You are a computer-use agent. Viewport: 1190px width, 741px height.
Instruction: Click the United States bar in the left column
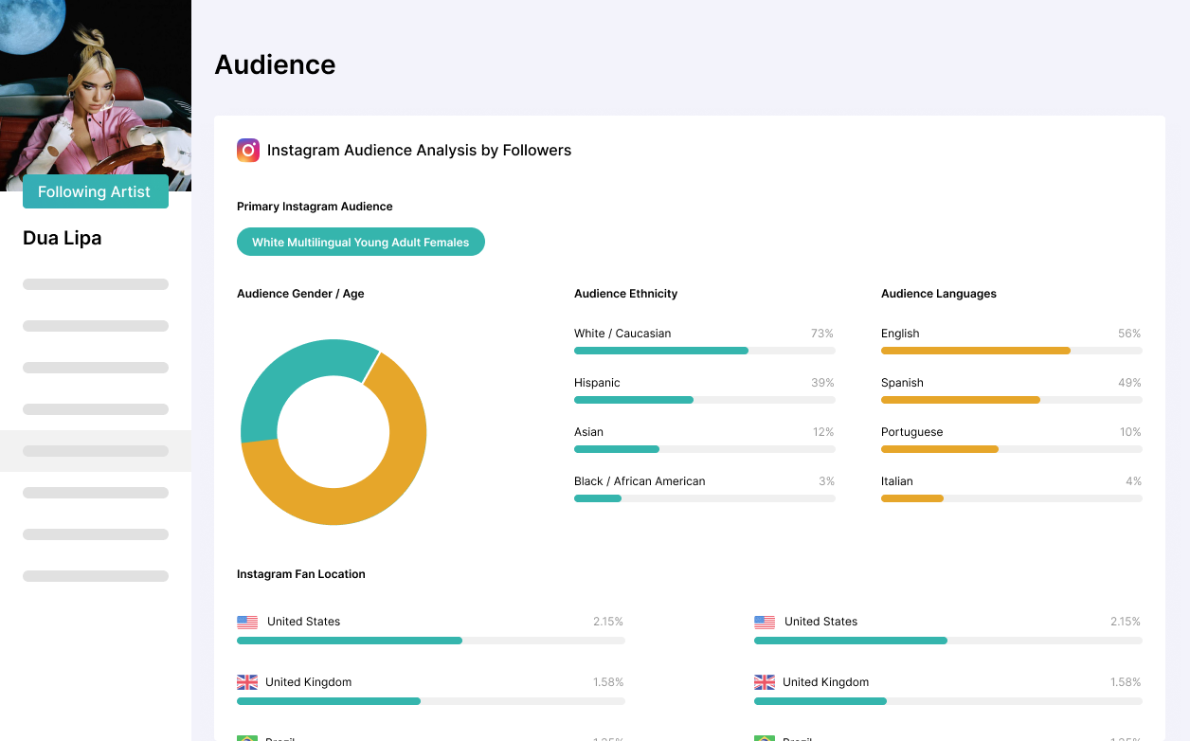[431, 641]
